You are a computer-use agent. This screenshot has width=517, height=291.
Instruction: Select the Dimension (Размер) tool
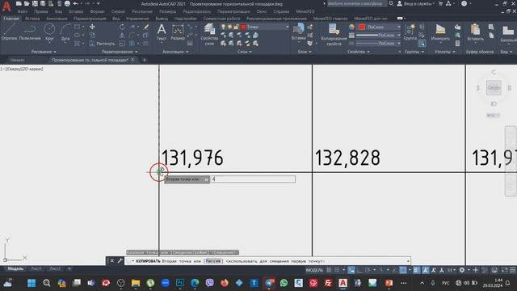point(178,32)
